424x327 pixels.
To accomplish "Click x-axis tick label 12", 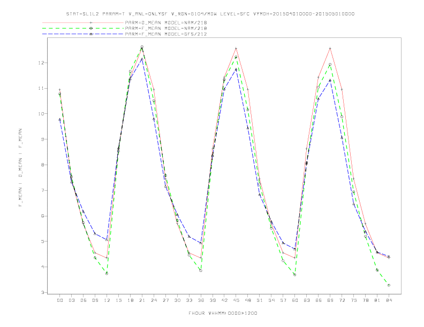I will (107, 300).
